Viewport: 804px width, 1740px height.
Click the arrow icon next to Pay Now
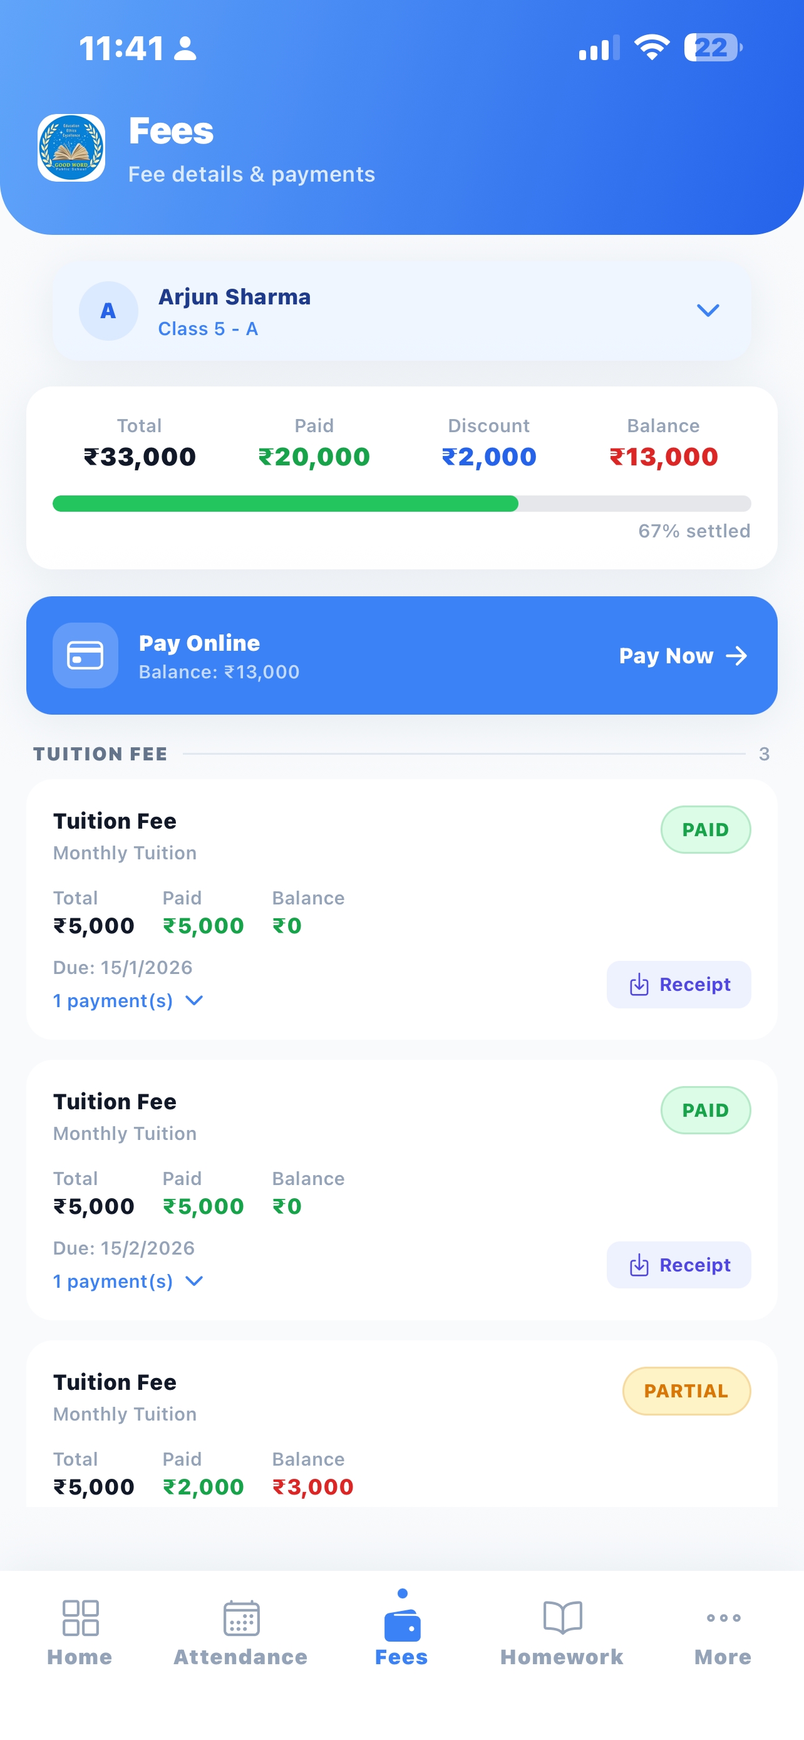736,655
